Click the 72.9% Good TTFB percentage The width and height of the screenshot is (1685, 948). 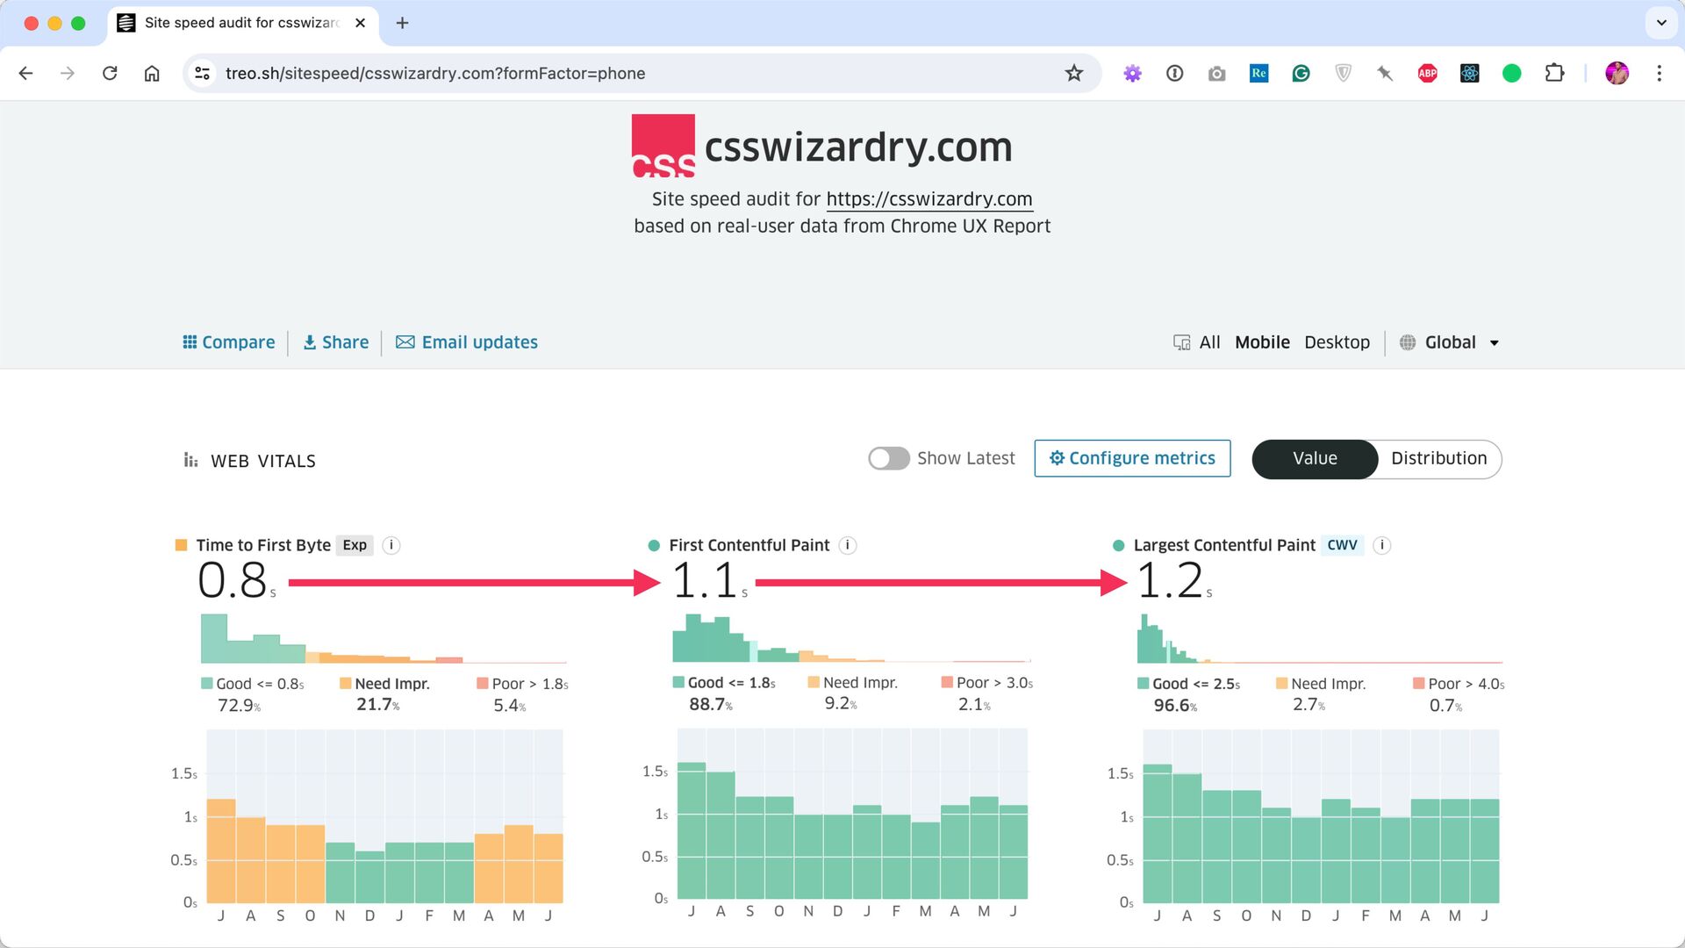[240, 706]
